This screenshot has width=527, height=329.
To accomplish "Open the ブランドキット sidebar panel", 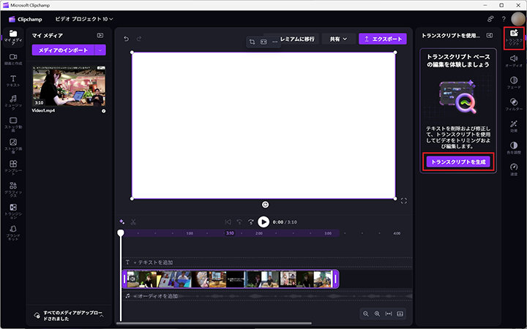I will [13, 232].
